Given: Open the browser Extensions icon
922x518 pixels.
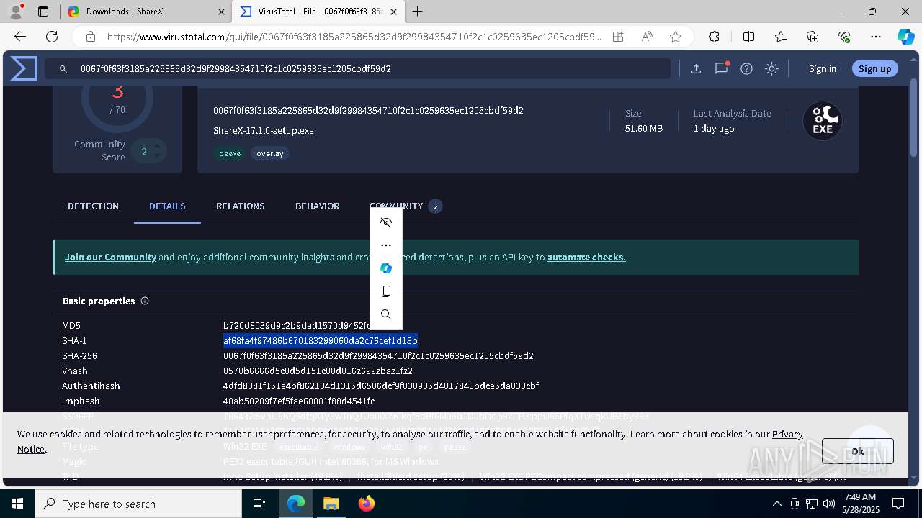Looking at the screenshot, I should coord(714,37).
